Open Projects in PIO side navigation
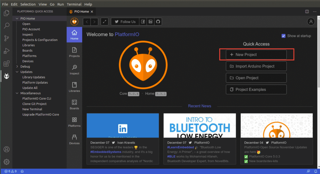Viewport: 320px width, 174px height. pos(74,52)
